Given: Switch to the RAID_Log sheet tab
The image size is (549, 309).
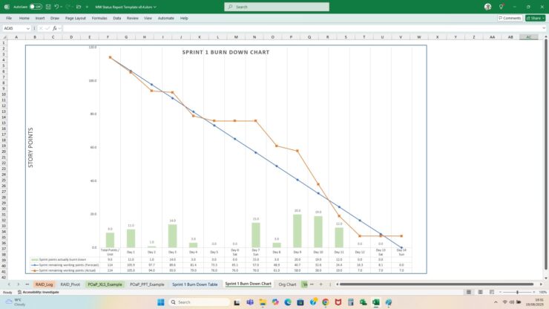Looking at the screenshot, I should (44, 284).
